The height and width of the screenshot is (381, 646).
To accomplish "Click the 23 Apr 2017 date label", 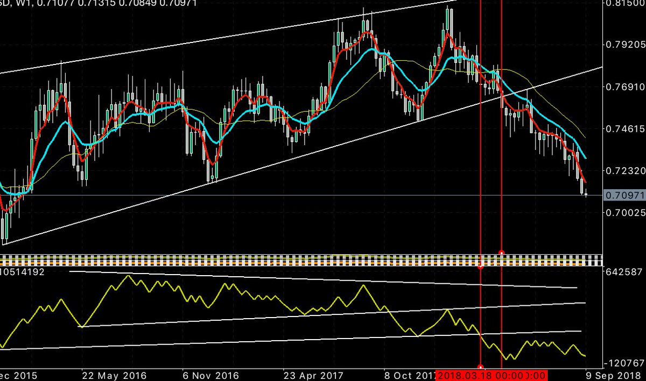I will click(x=314, y=376).
